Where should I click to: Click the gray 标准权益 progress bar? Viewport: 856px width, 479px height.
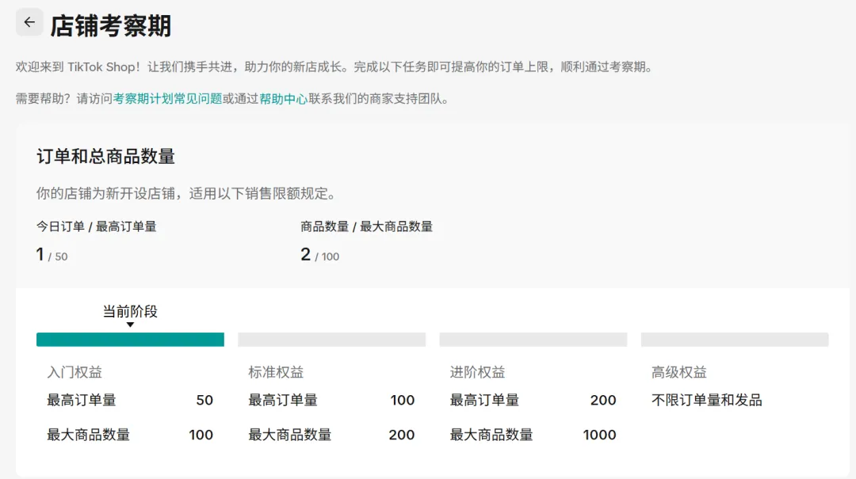point(331,340)
